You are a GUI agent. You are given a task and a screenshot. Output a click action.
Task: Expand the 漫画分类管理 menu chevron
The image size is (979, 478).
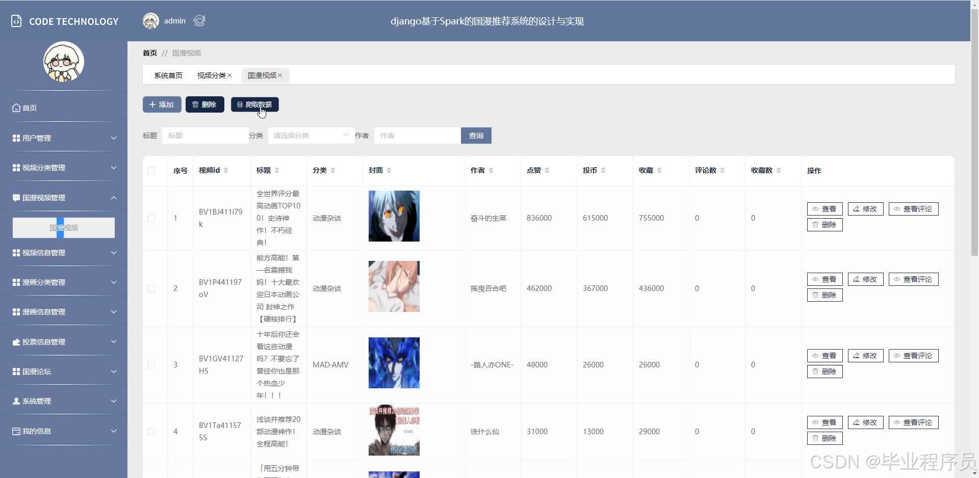pyautogui.click(x=114, y=282)
